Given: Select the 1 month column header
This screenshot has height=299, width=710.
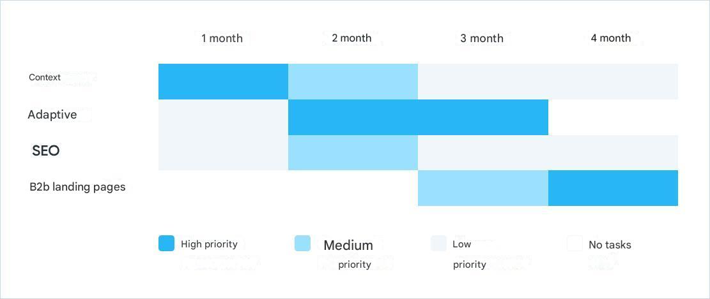Looking at the screenshot, I should point(222,38).
